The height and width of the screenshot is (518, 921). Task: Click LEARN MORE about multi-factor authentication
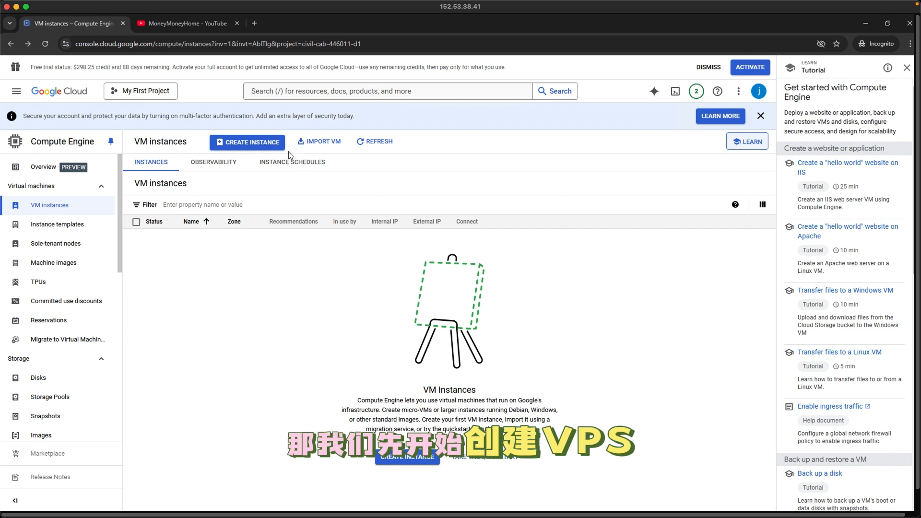pos(720,116)
